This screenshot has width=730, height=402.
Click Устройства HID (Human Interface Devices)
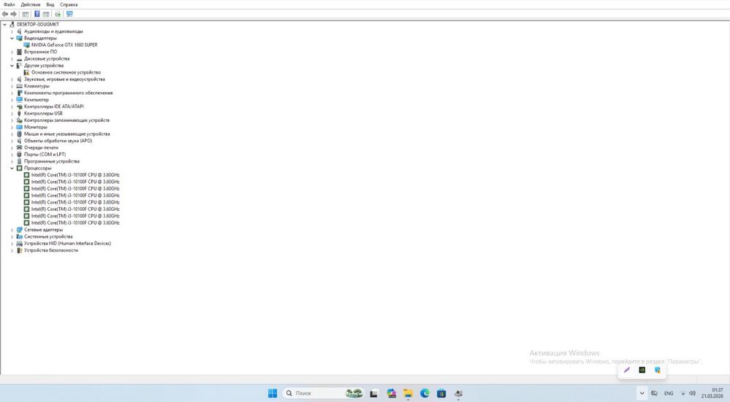click(x=67, y=244)
